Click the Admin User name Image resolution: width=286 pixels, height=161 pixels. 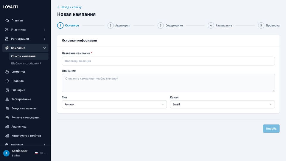coord(20,151)
